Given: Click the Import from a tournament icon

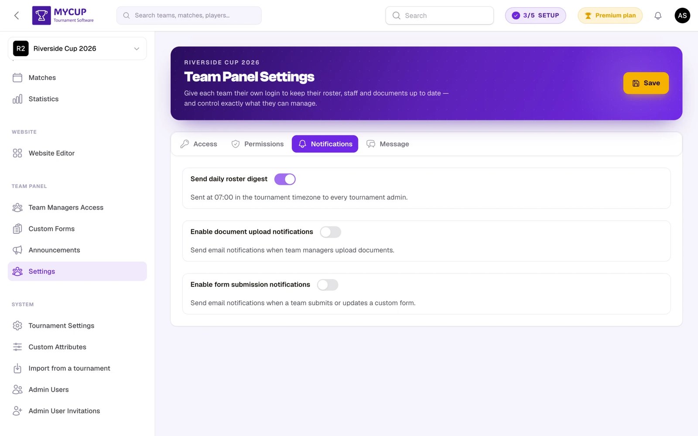Looking at the screenshot, I should tap(17, 368).
